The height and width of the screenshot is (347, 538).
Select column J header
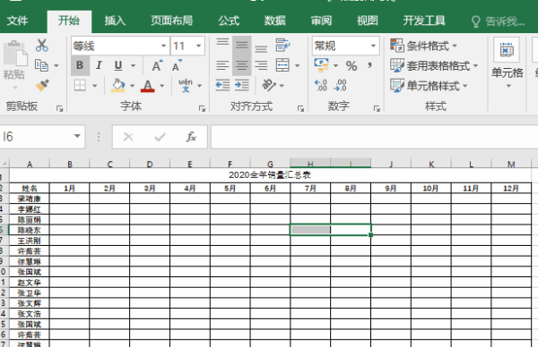click(391, 164)
